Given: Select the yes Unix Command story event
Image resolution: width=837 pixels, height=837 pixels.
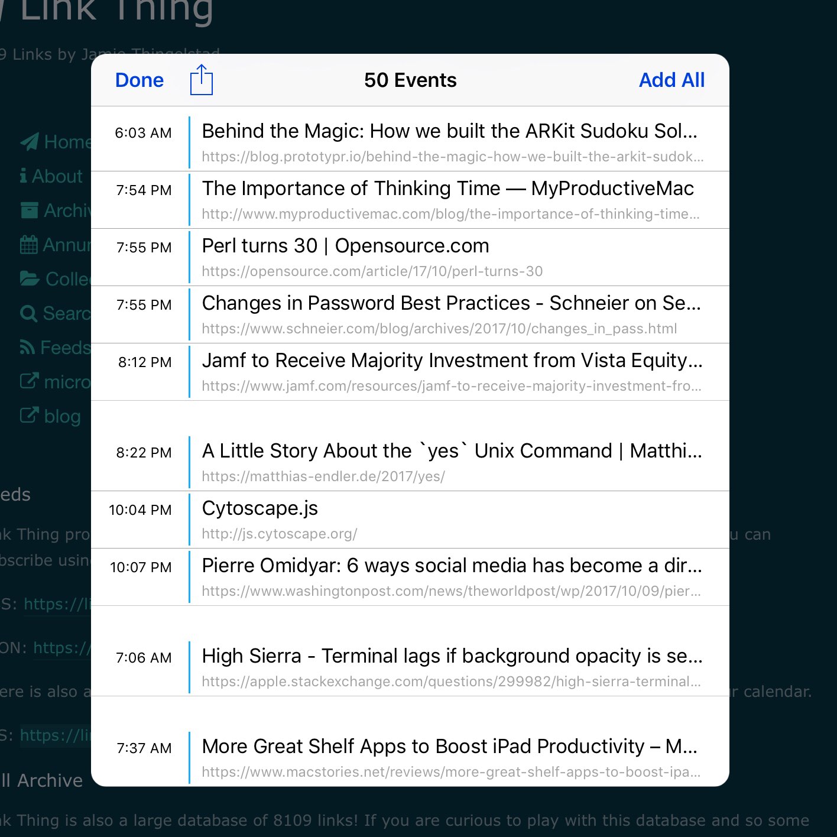Looking at the screenshot, I should [x=410, y=462].
